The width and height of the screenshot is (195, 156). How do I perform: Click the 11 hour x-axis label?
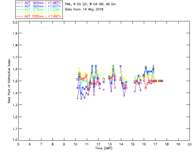pos(87,144)
